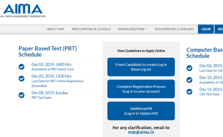Click checkmark icon beside Dec 05, 2019

tap(22, 79)
